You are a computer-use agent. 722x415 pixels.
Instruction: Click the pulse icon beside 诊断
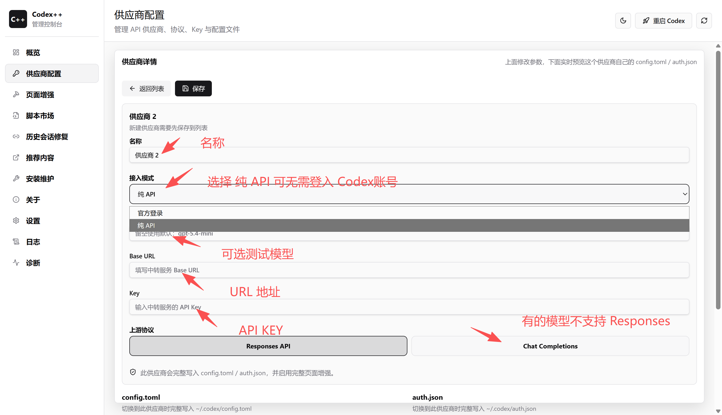tap(16, 263)
